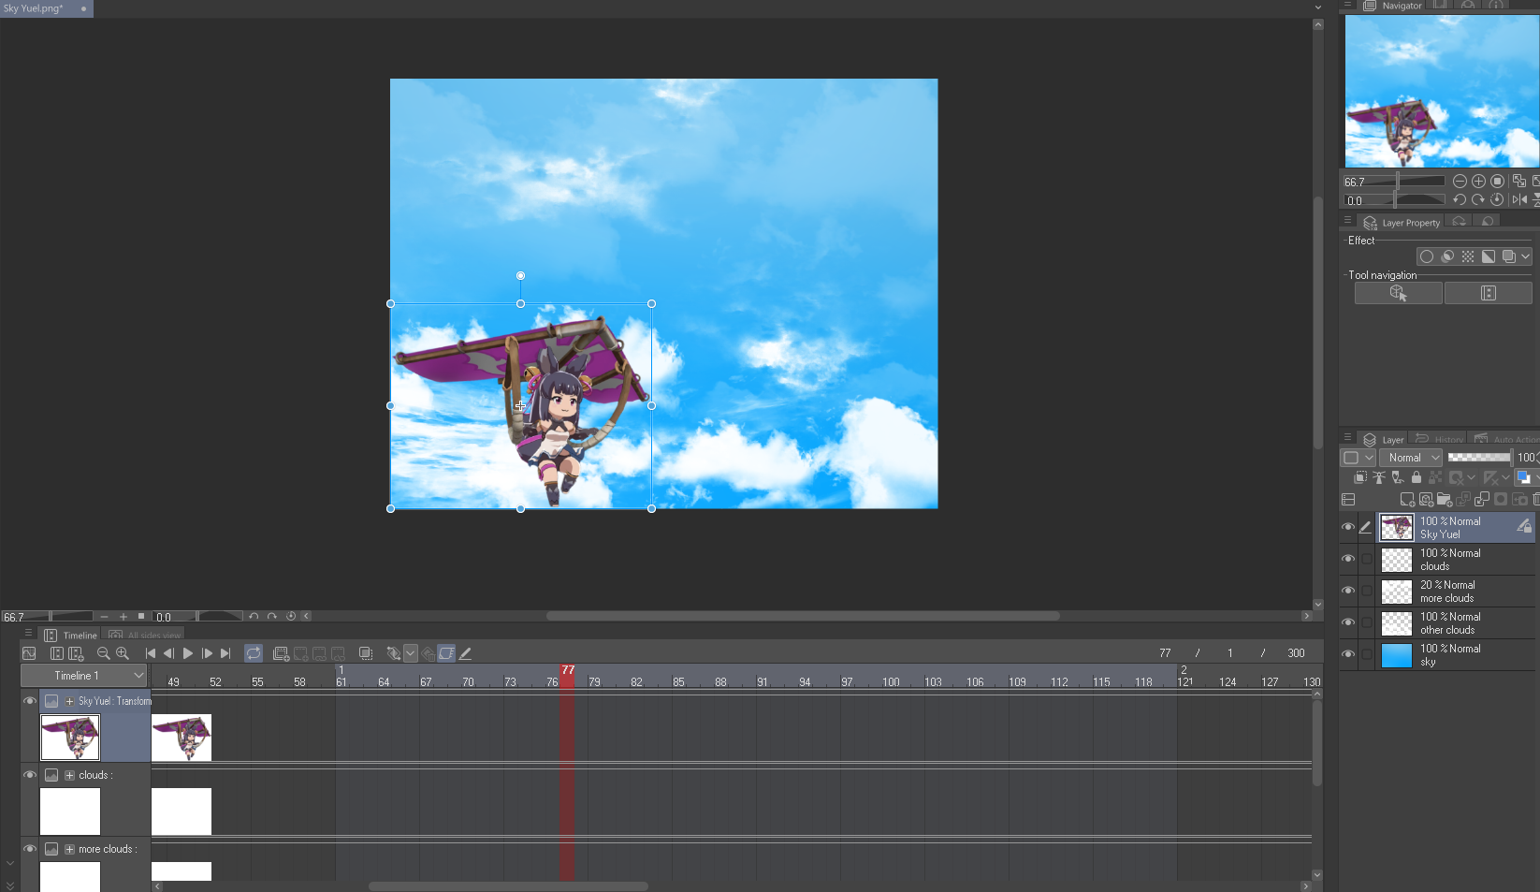Create a new raster layer

point(1407,500)
